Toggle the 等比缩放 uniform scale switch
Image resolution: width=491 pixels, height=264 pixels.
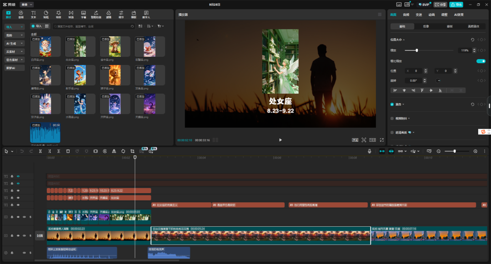pyautogui.click(x=481, y=61)
